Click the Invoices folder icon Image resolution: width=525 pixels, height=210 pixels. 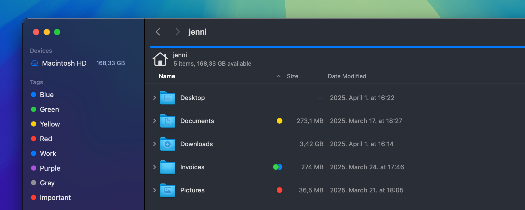pos(168,167)
